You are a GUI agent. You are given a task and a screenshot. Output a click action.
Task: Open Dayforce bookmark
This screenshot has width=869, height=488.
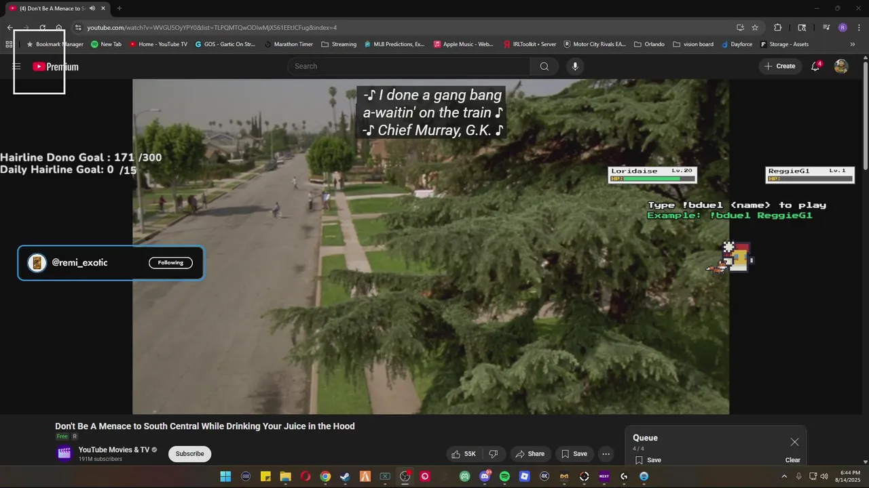point(737,44)
